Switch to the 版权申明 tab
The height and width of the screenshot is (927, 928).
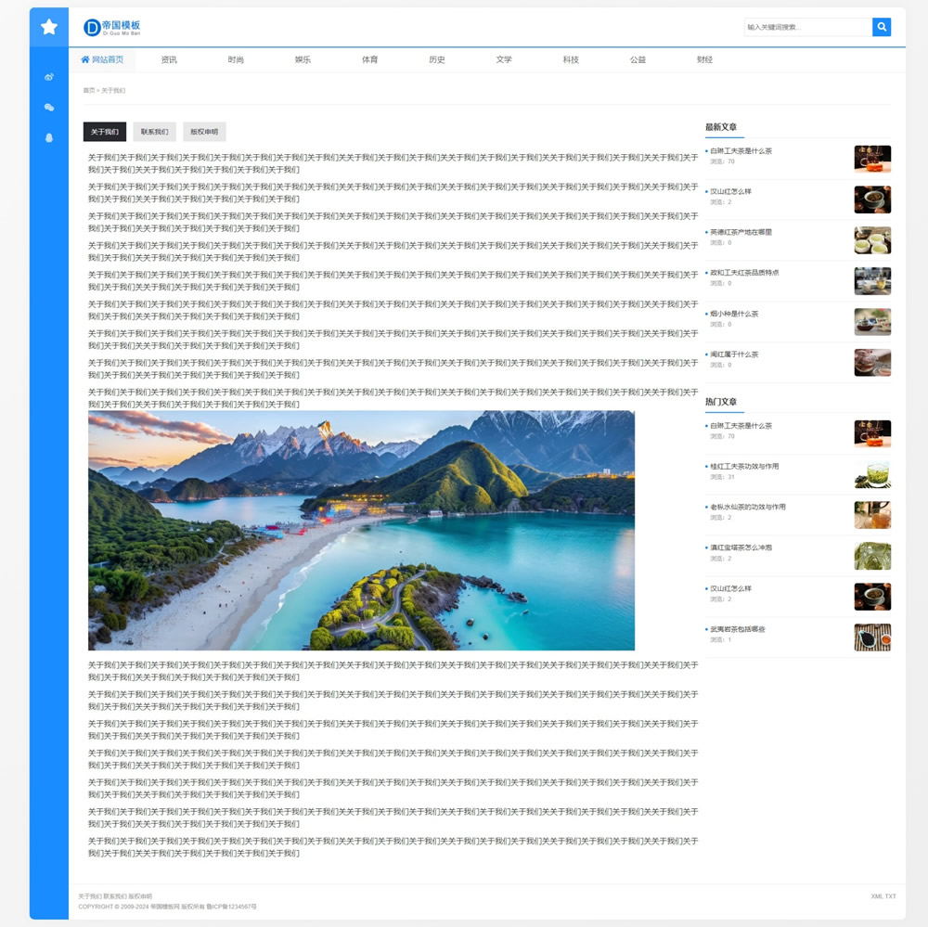click(204, 132)
